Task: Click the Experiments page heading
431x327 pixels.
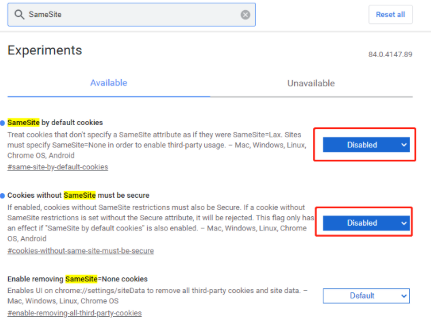Action: point(44,50)
